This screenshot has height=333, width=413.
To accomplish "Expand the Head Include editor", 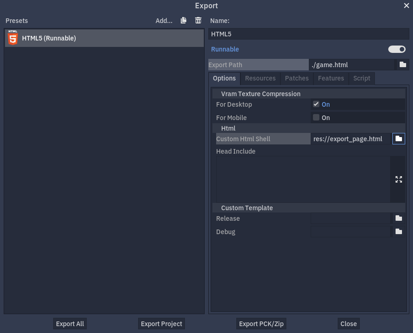I will click(x=398, y=179).
